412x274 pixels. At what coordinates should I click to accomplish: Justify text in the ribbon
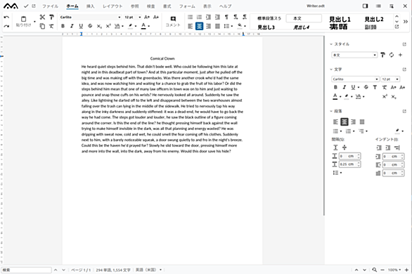tap(217, 26)
